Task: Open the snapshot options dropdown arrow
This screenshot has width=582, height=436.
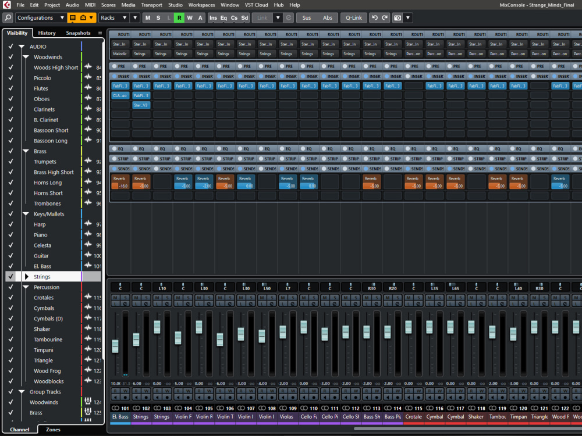Action: [x=408, y=18]
